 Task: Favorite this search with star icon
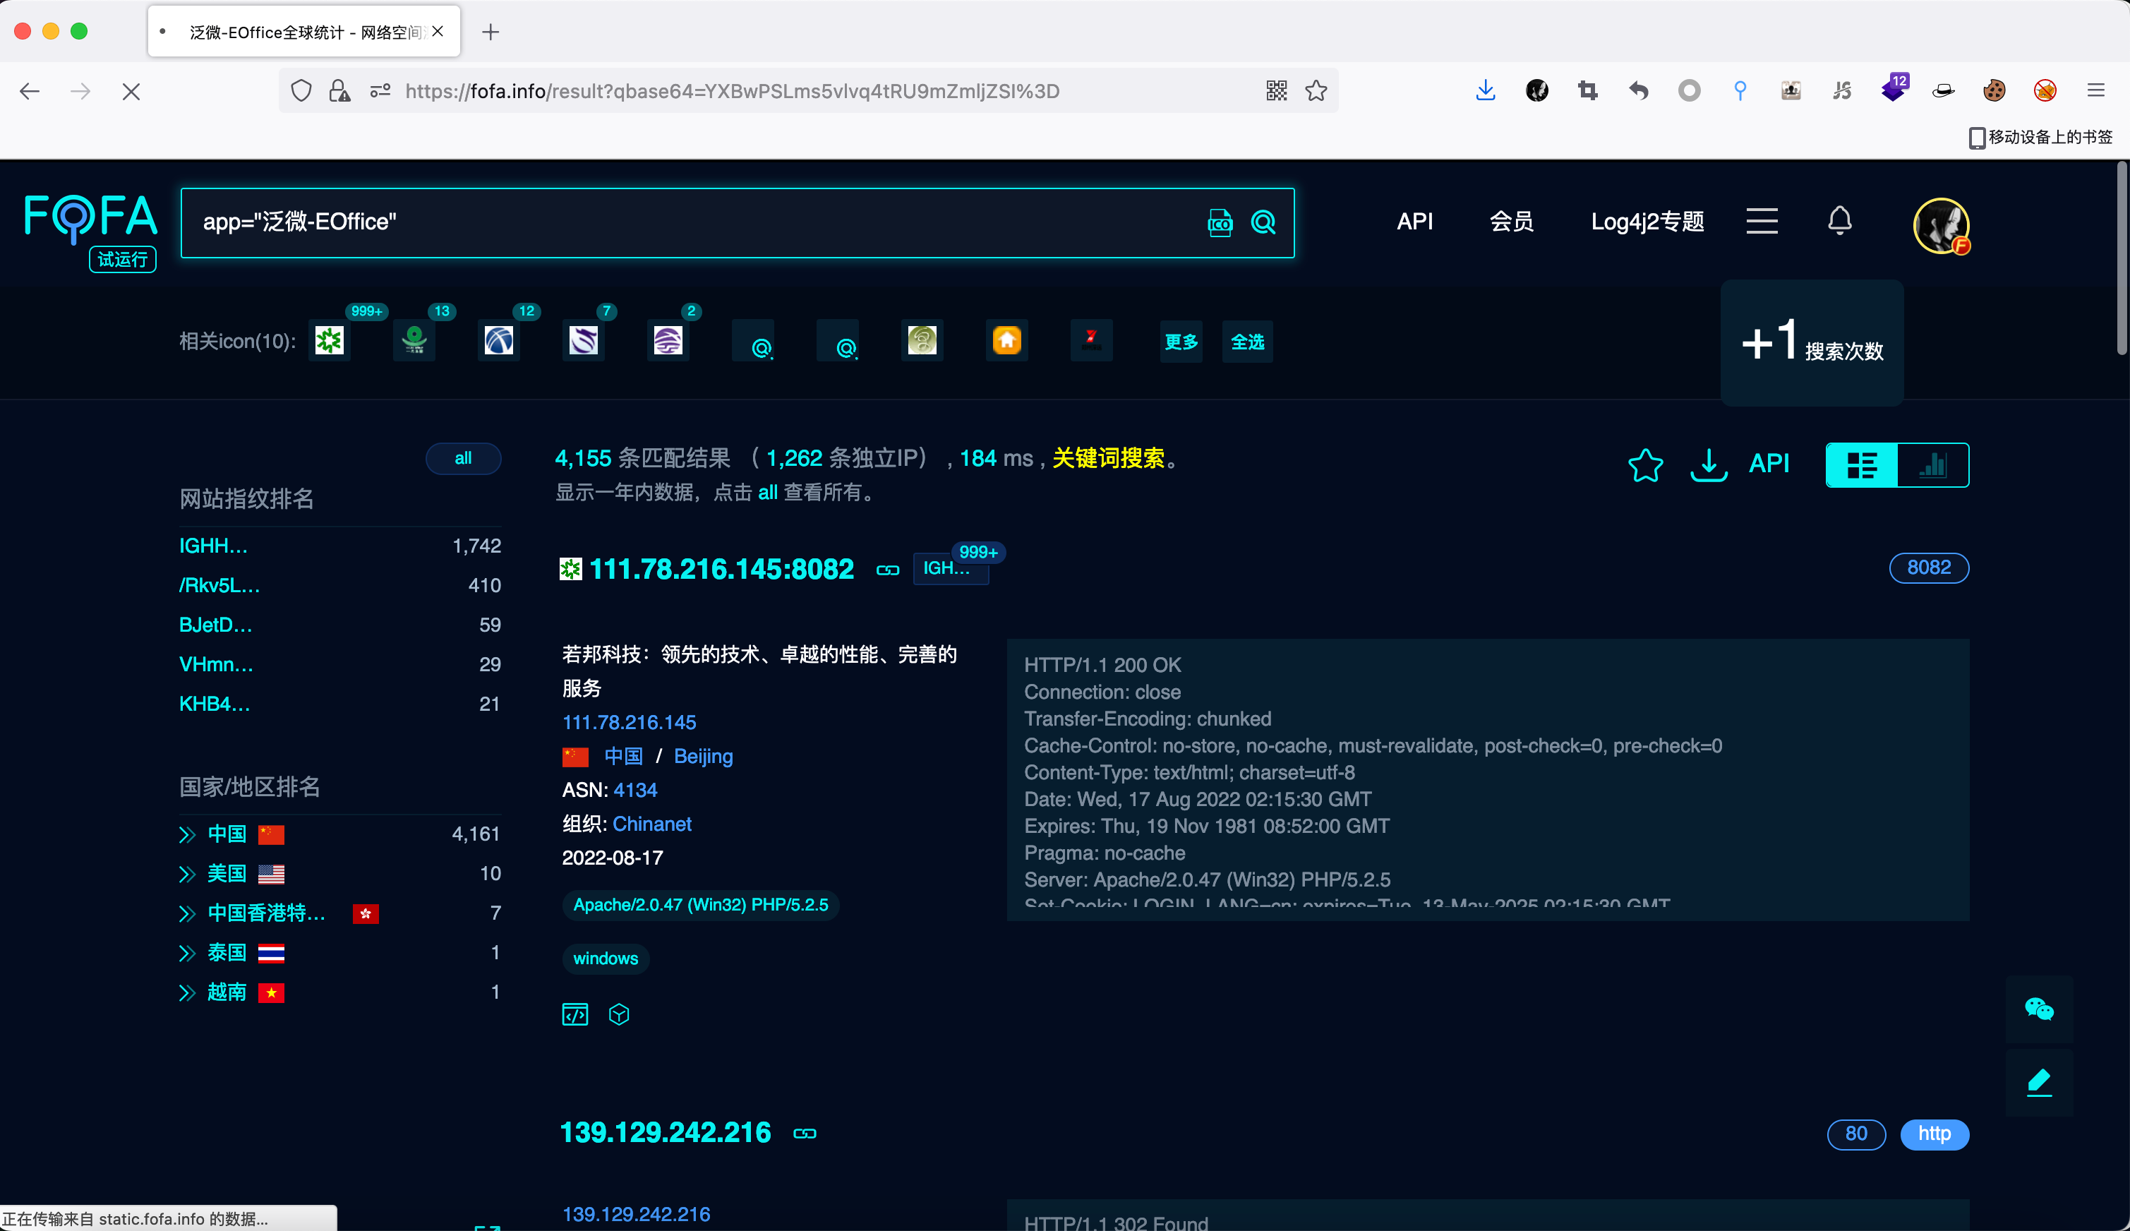coord(1645,464)
